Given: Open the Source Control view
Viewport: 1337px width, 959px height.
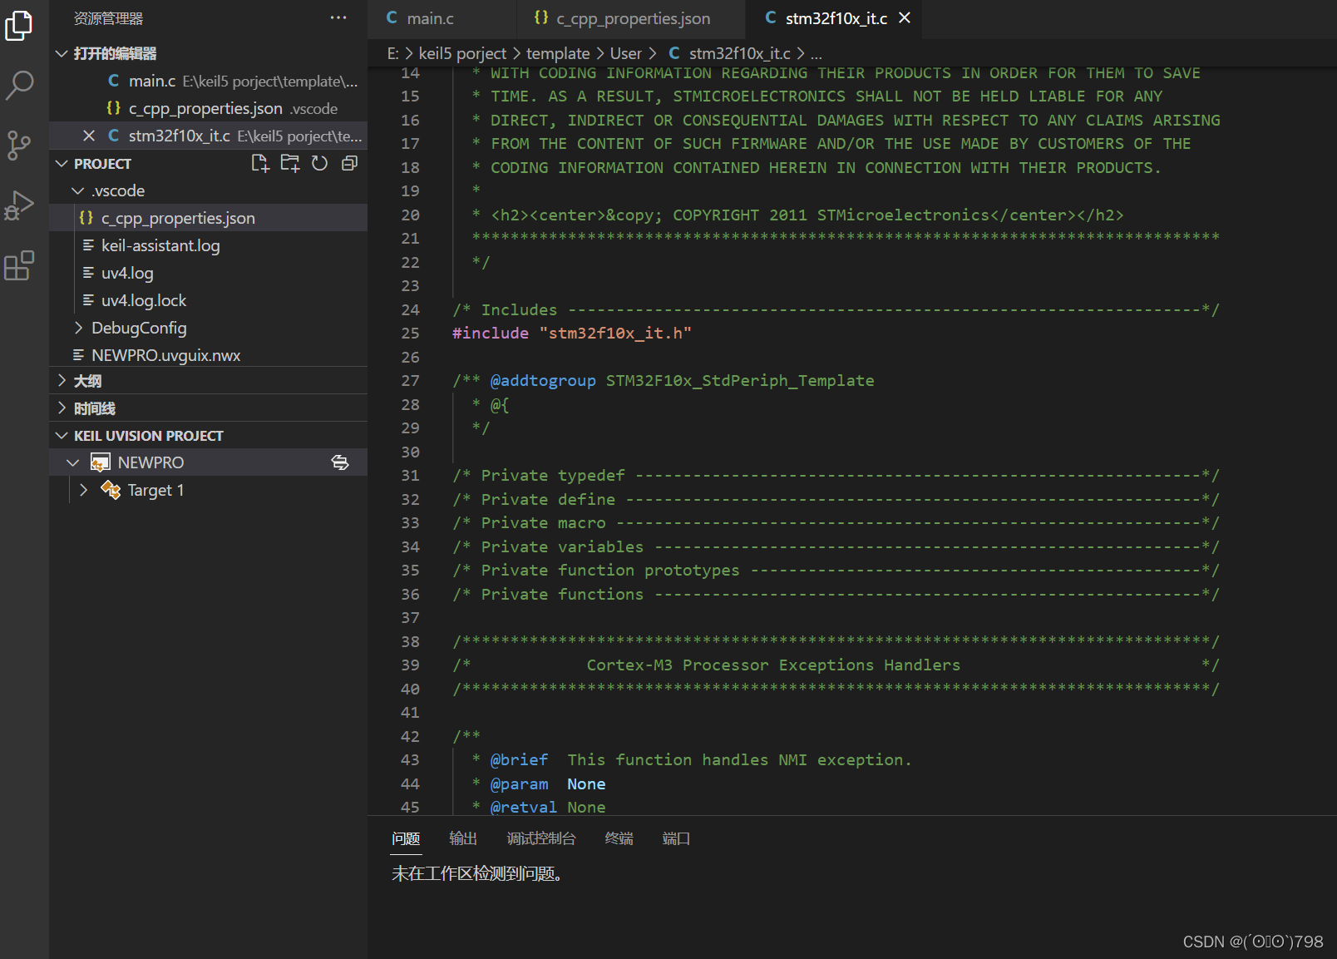Looking at the screenshot, I should point(20,145).
